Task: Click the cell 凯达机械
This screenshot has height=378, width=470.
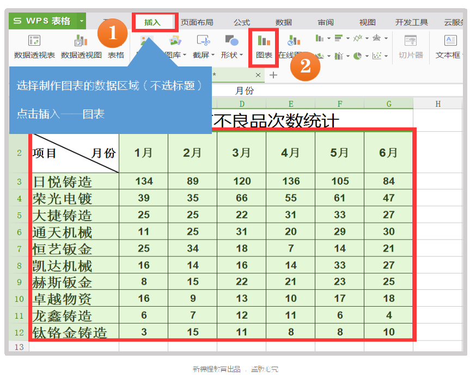Action: coord(74,265)
